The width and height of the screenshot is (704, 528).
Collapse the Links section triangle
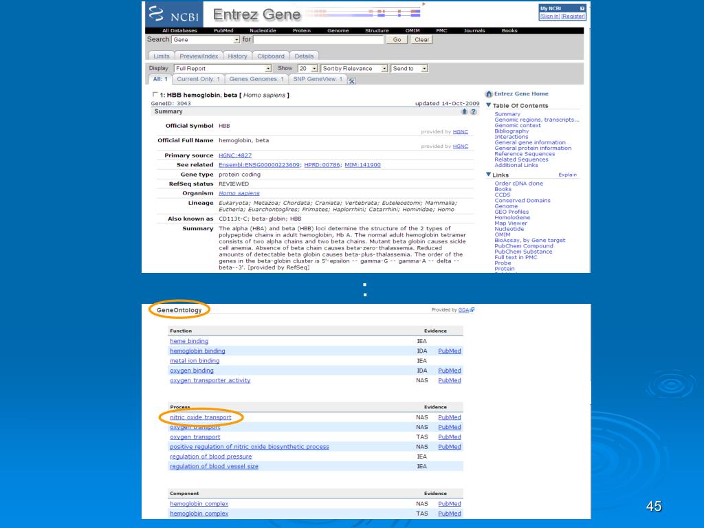point(489,174)
